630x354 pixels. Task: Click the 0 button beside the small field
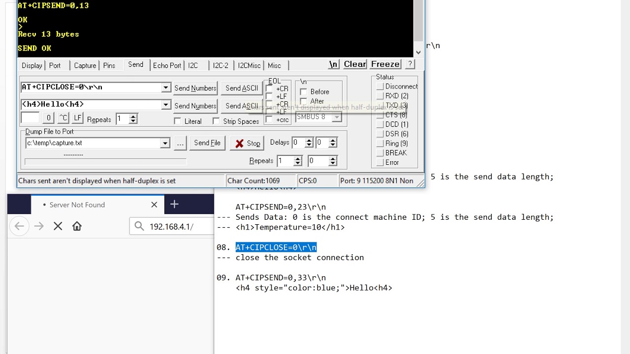pyautogui.click(x=48, y=118)
